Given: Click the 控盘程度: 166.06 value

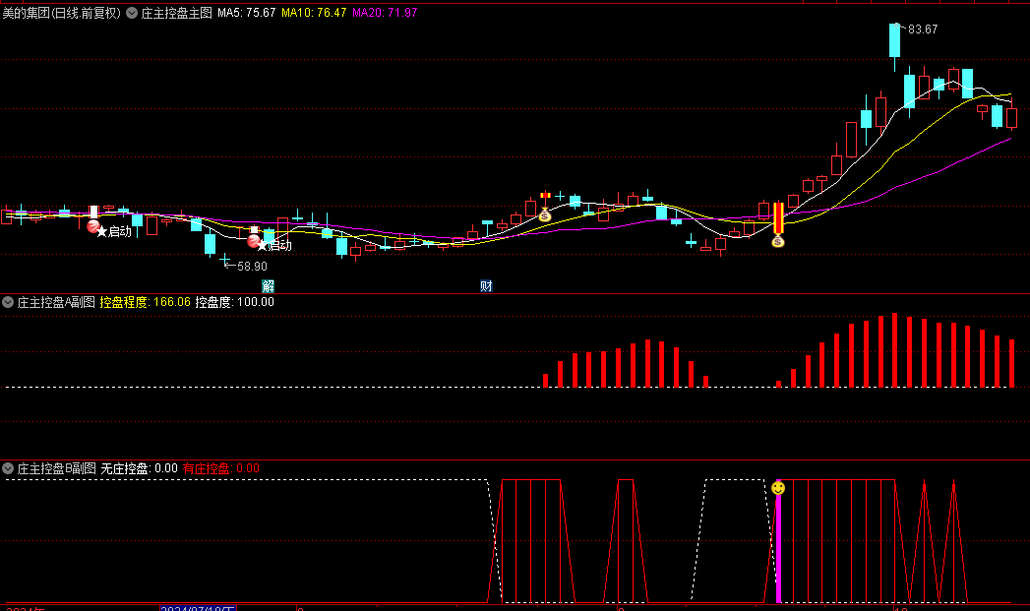Looking at the screenshot, I should (146, 302).
